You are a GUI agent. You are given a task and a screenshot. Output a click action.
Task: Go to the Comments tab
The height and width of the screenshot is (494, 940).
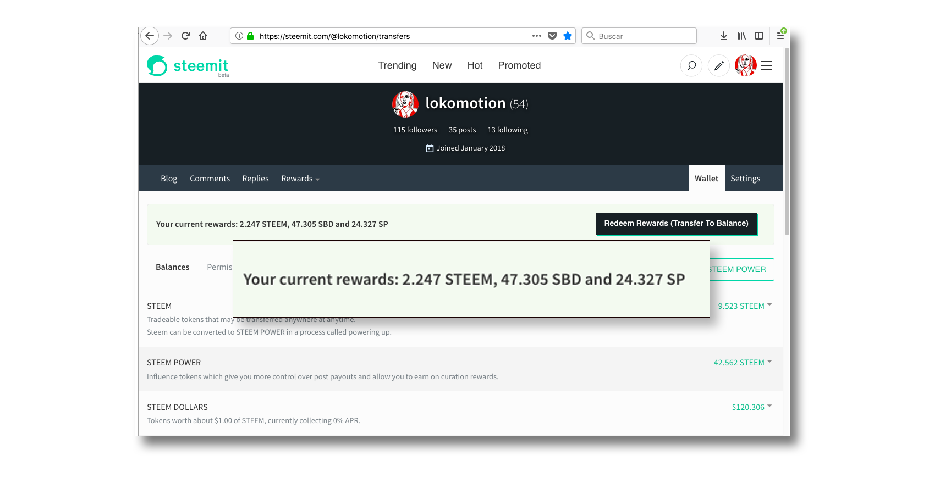[x=210, y=179]
